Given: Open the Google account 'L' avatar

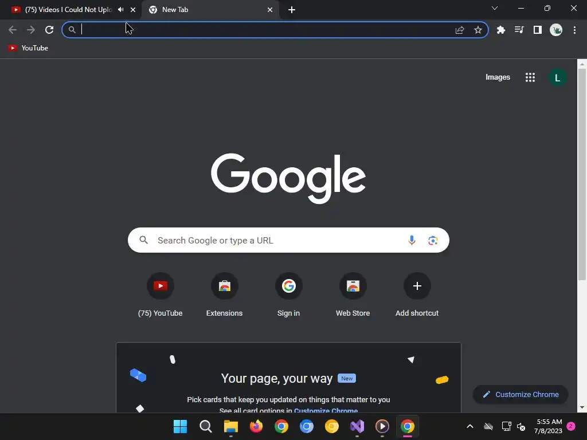Looking at the screenshot, I should click(x=557, y=77).
